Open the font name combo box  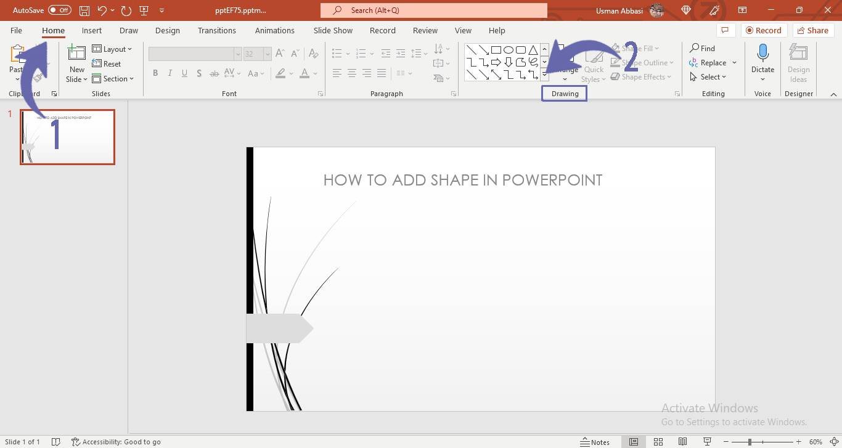(x=195, y=54)
